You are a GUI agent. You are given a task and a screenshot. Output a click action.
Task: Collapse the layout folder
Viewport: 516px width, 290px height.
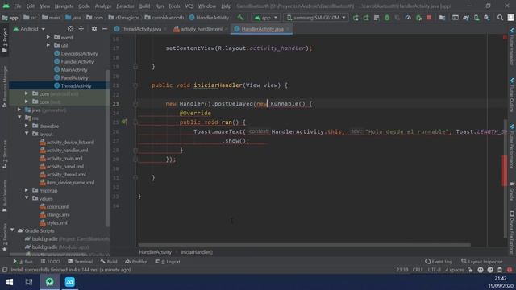click(x=27, y=134)
